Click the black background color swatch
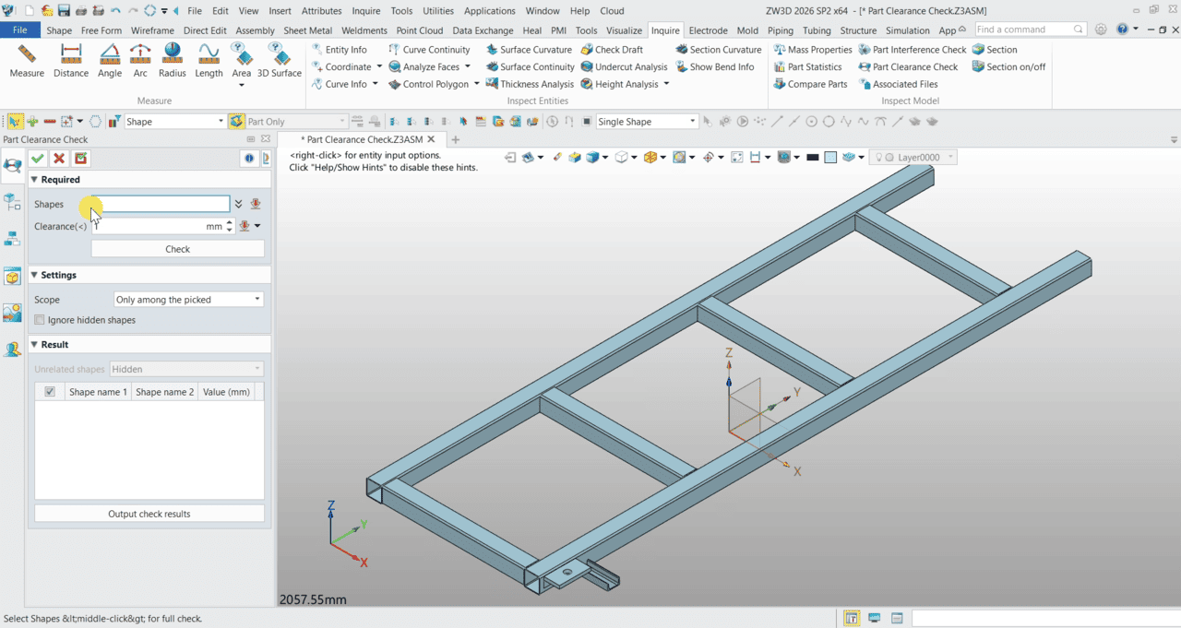Viewport: 1181px width, 628px height. coord(812,158)
